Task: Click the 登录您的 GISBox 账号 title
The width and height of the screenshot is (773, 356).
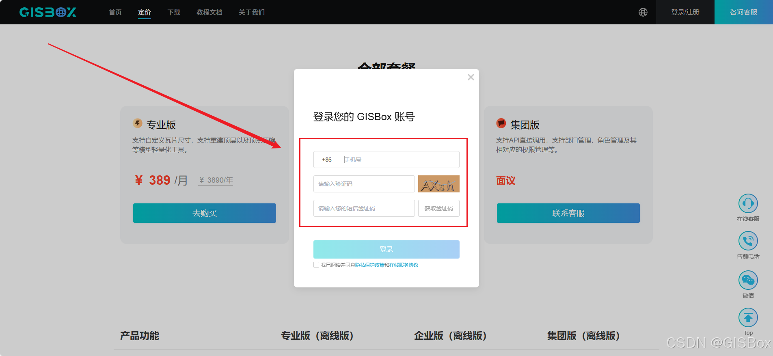Action: point(364,117)
